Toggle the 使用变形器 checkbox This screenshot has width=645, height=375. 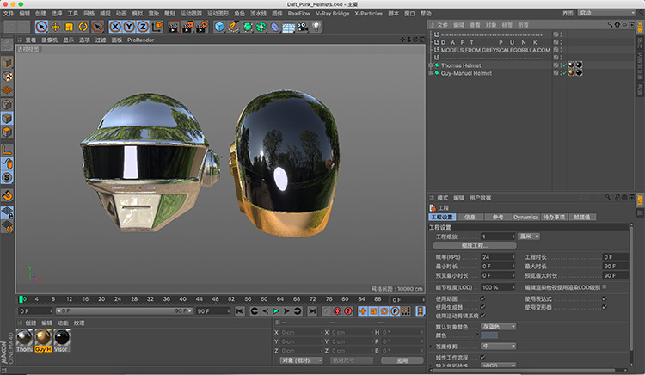(x=605, y=307)
